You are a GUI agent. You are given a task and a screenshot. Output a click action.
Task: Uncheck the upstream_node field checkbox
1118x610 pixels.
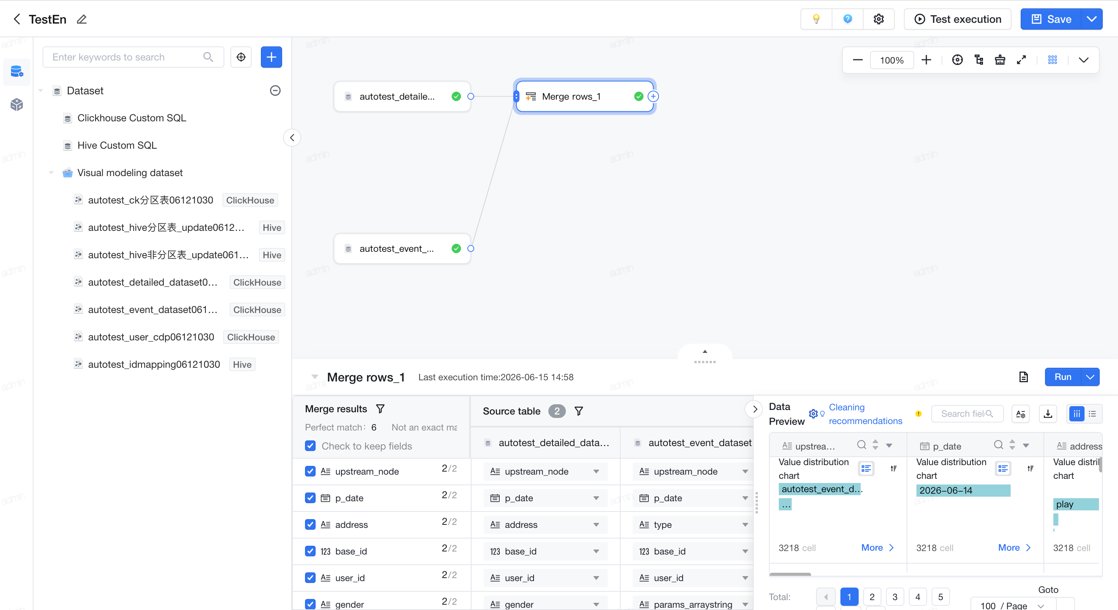310,471
